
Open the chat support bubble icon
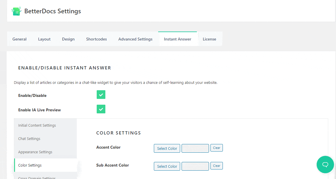click(325, 165)
